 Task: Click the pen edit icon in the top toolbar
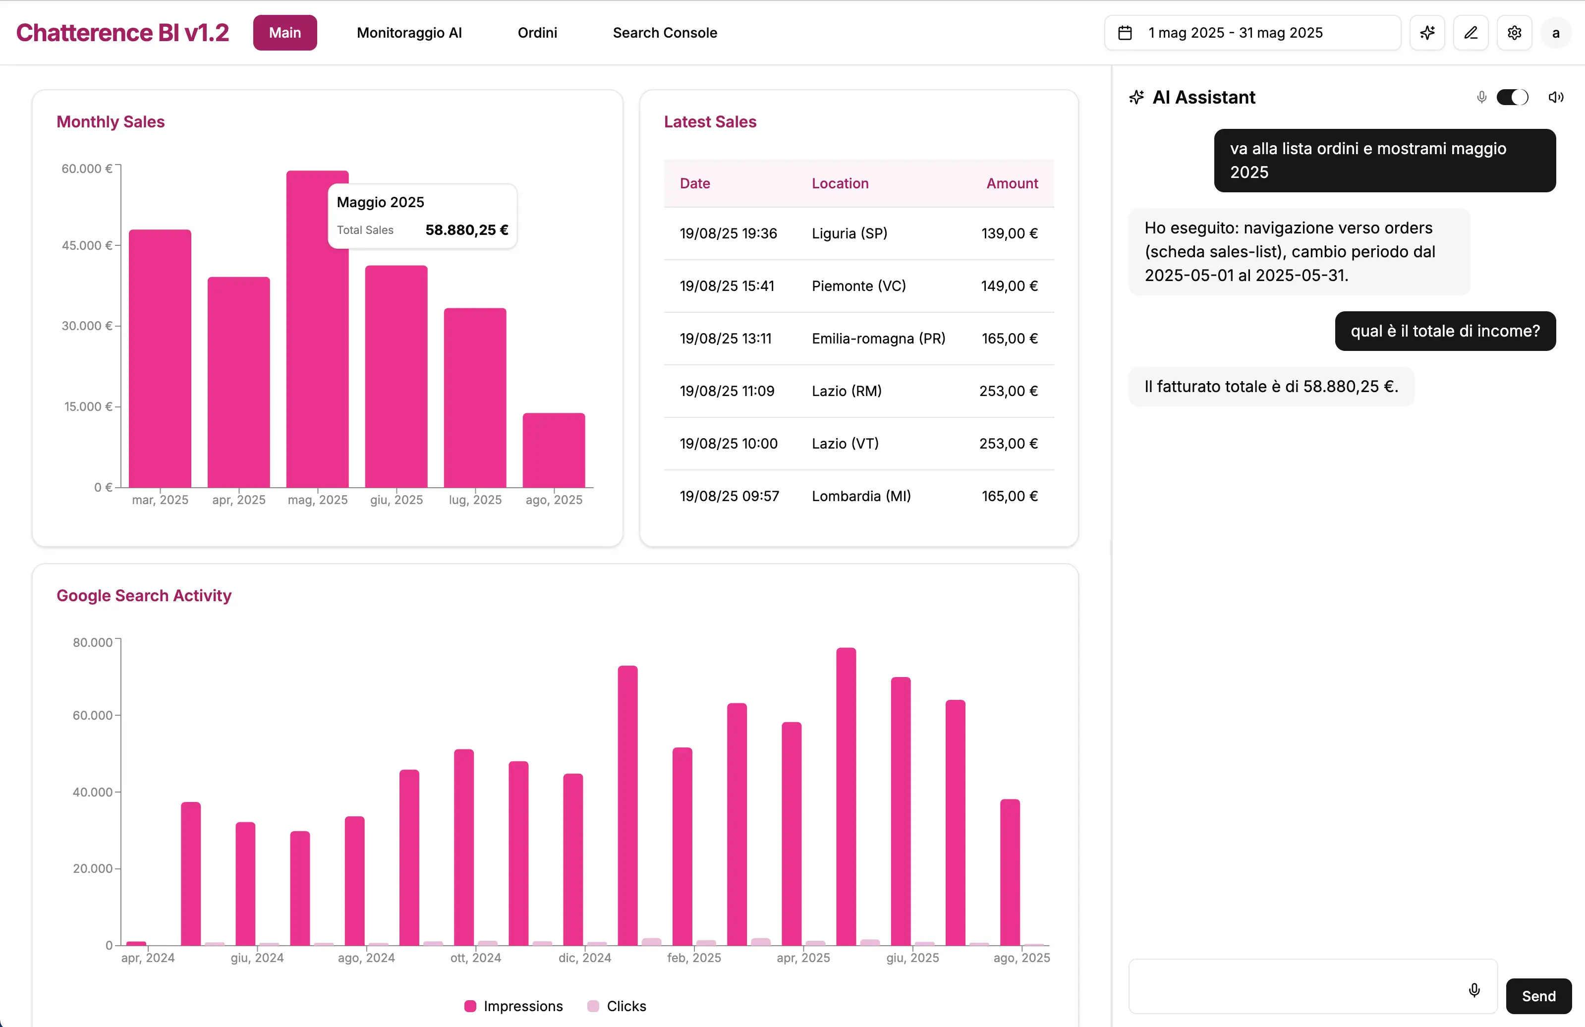point(1471,32)
